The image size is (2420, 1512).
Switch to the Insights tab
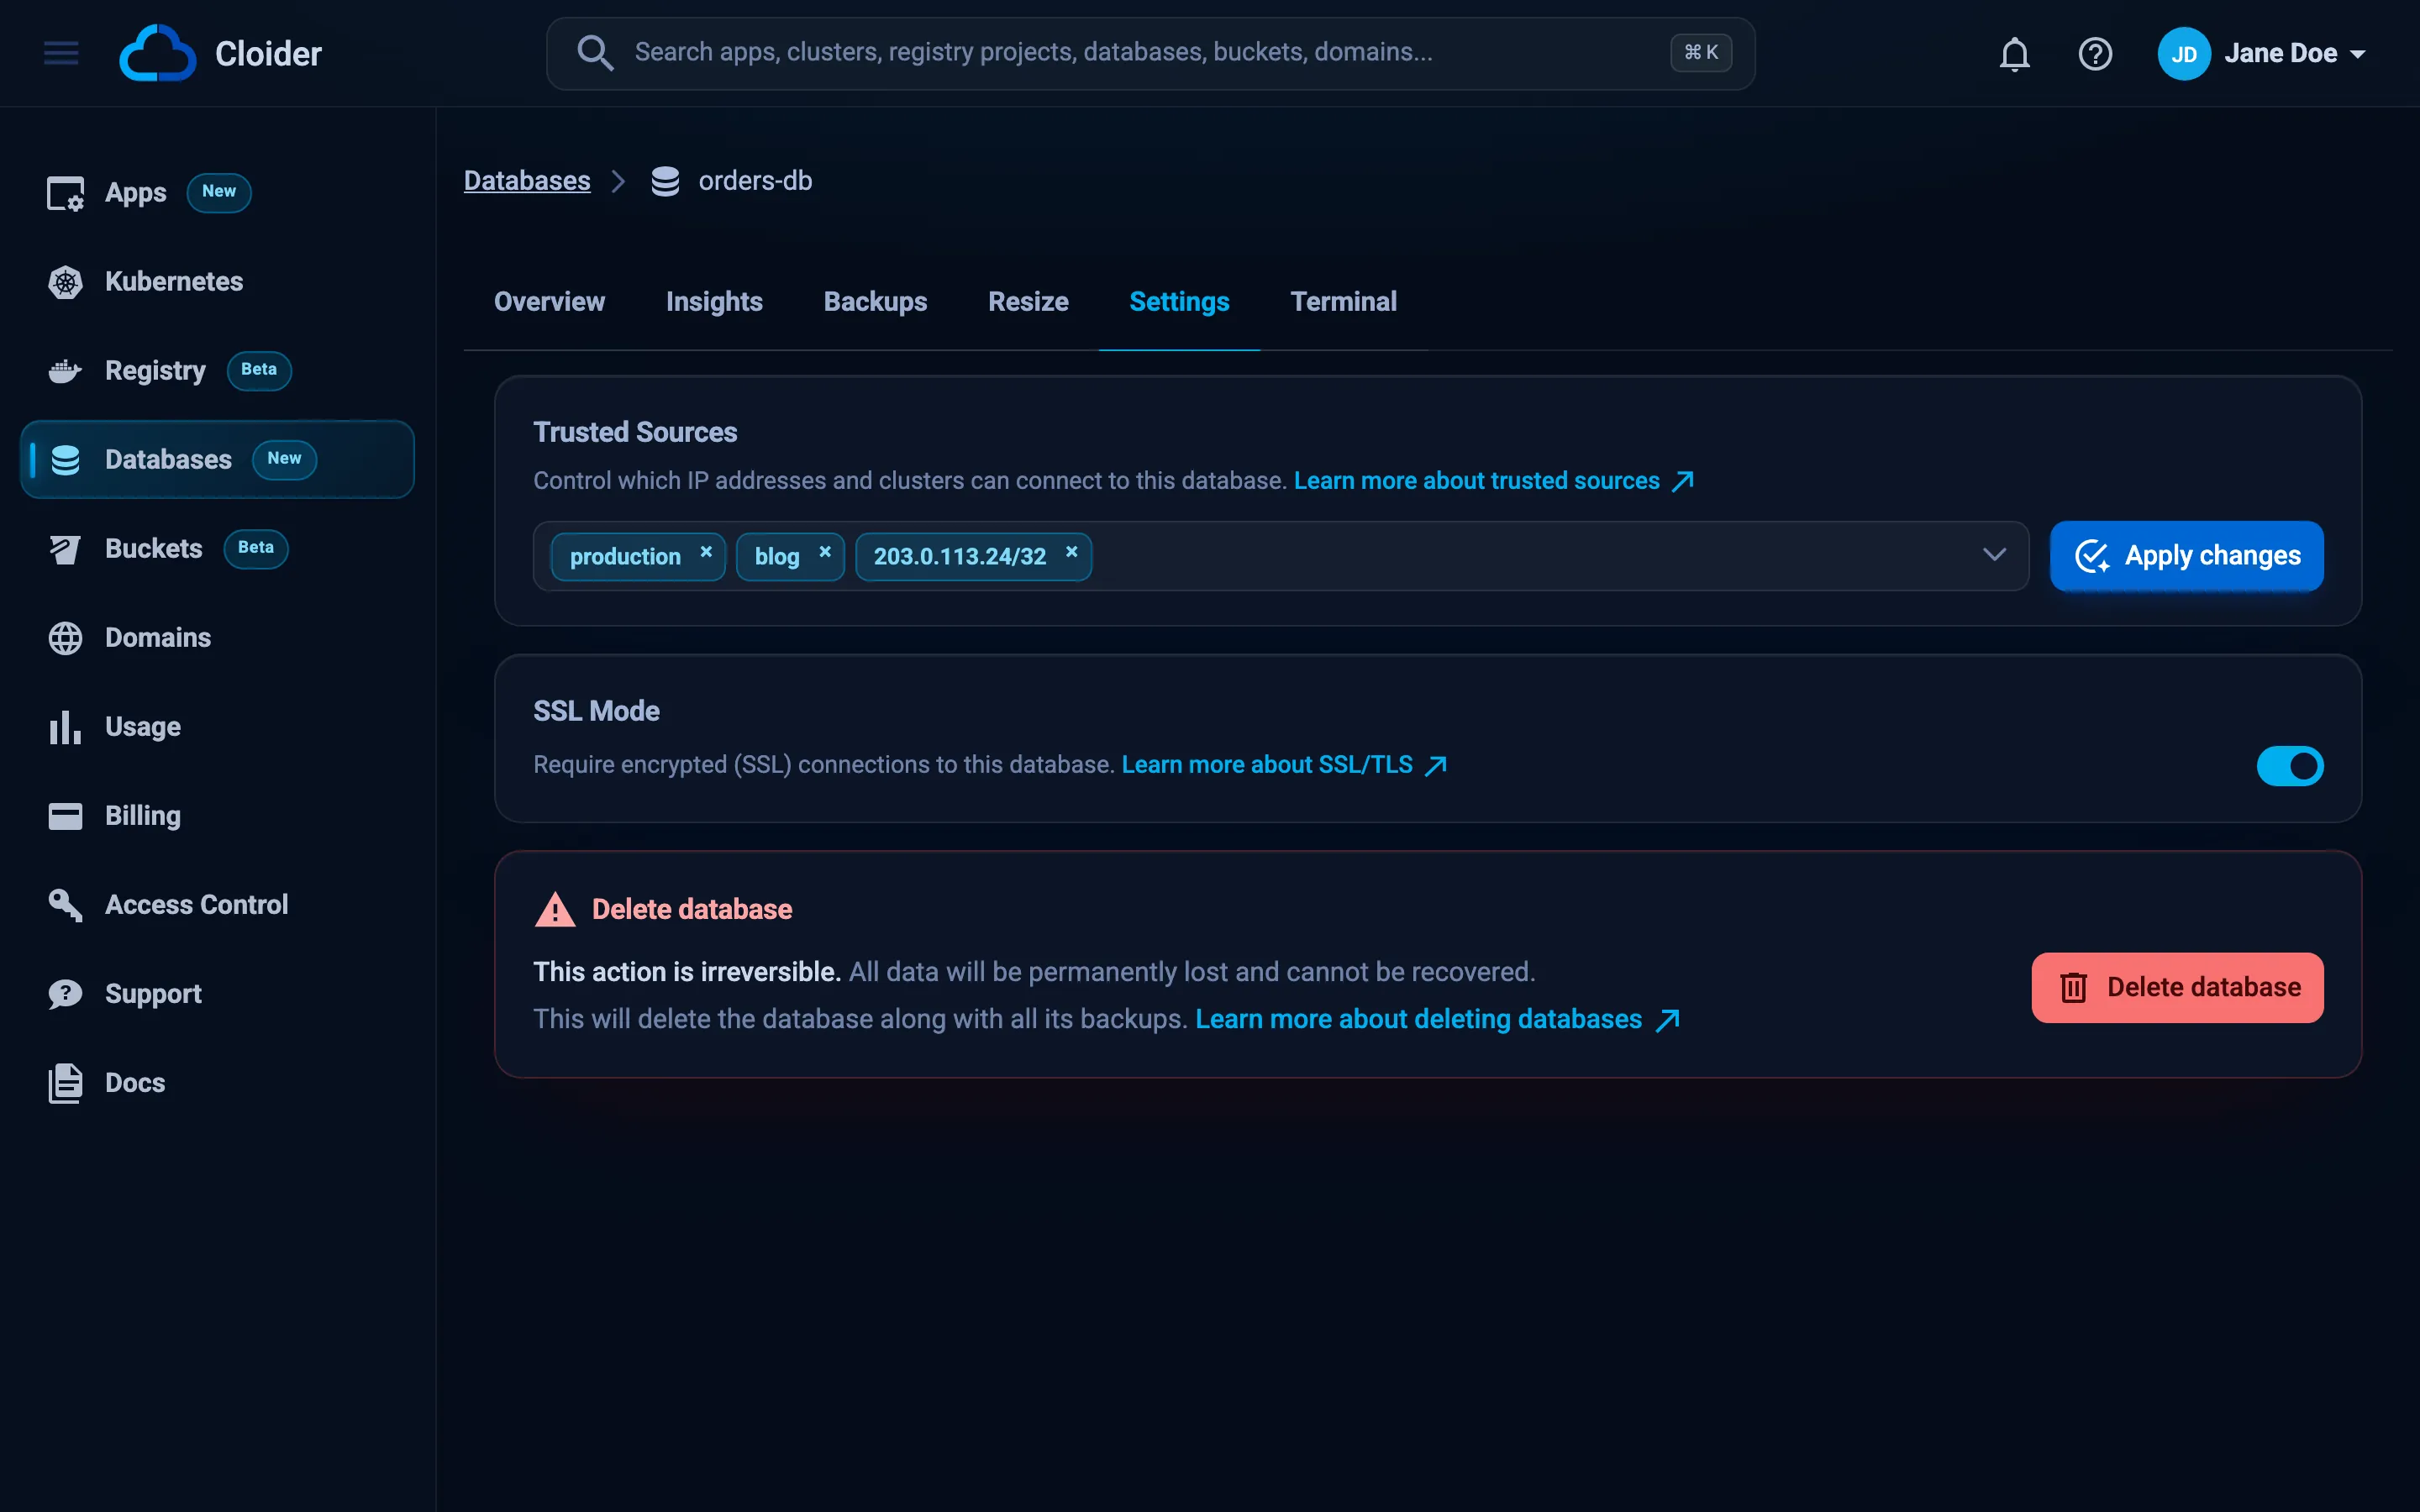(x=714, y=302)
